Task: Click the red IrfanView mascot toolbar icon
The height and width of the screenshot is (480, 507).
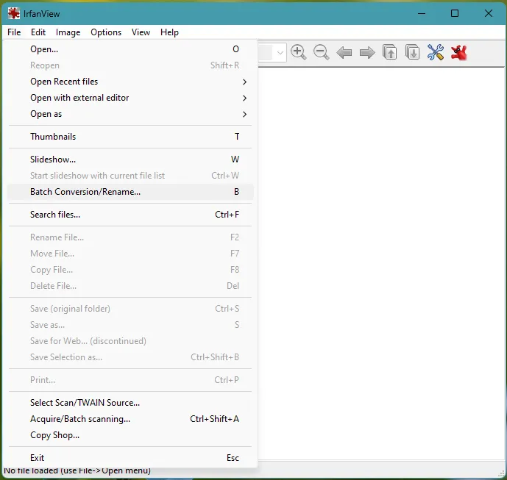Action: click(459, 53)
